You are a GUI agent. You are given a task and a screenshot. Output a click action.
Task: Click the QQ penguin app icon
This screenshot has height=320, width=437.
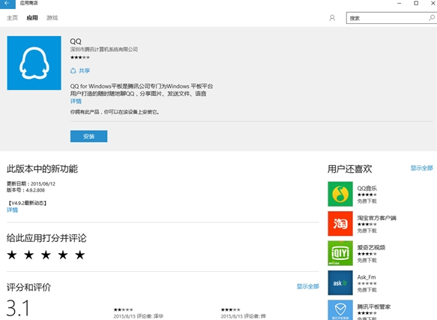click(x=34, y=63)
